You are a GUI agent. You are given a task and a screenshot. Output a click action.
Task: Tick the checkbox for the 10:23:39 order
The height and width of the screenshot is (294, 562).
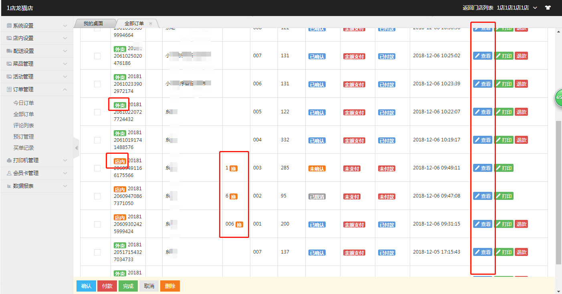97,84
